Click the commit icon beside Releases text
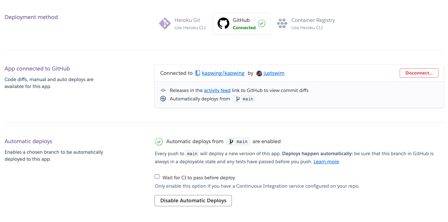 pyautogui.click(x=163, y=91)
